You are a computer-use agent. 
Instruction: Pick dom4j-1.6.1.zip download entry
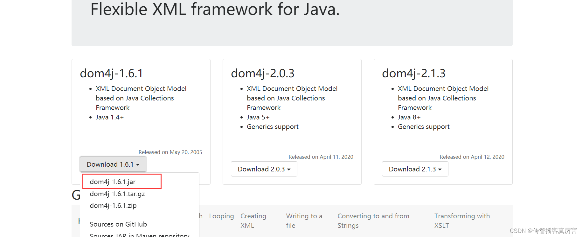pyautogui.click(x=140, y=205)
